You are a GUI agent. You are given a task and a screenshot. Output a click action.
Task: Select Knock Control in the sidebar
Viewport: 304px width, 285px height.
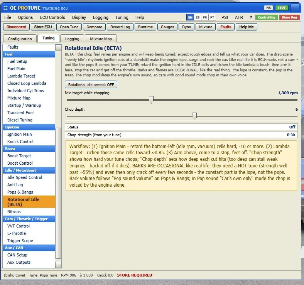tap(29, 142)
